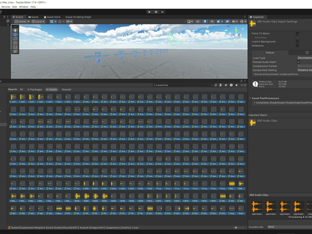Toggle grid snapping magnet icon
Image resolution: width=312 pixels, height=234 pixels.
[x=60, y=21]
